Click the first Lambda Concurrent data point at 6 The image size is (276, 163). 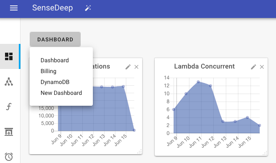[174, 110]
